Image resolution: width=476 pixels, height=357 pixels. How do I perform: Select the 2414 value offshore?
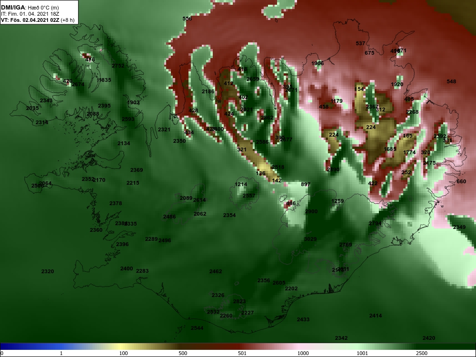coord(376,316)
